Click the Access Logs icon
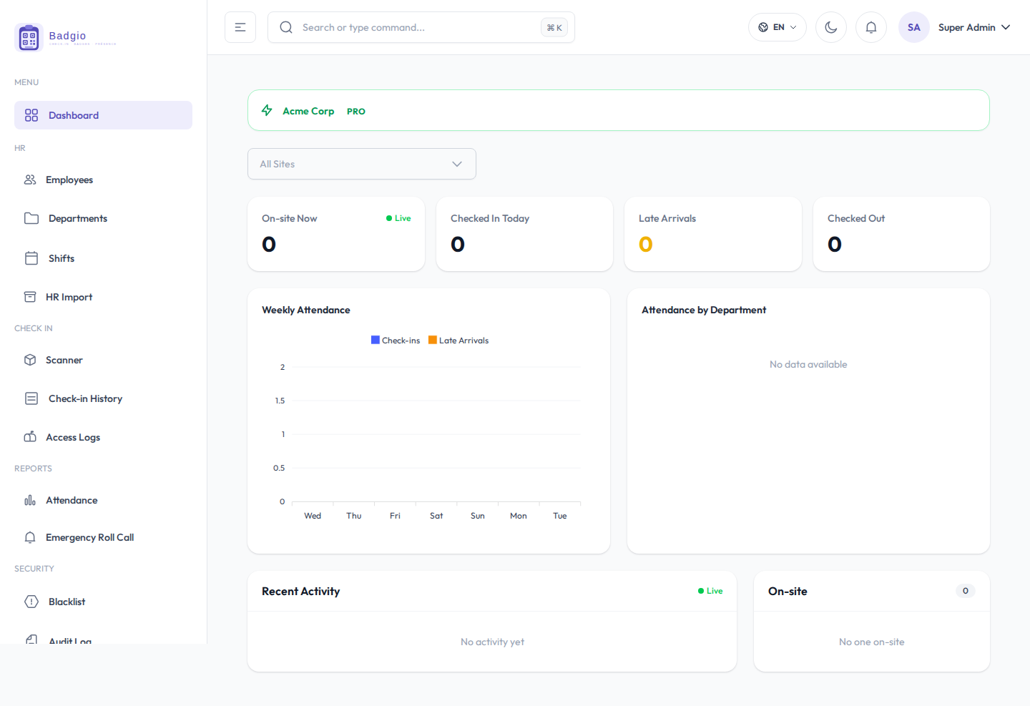1030x706 pixels. tap(30, 437)
